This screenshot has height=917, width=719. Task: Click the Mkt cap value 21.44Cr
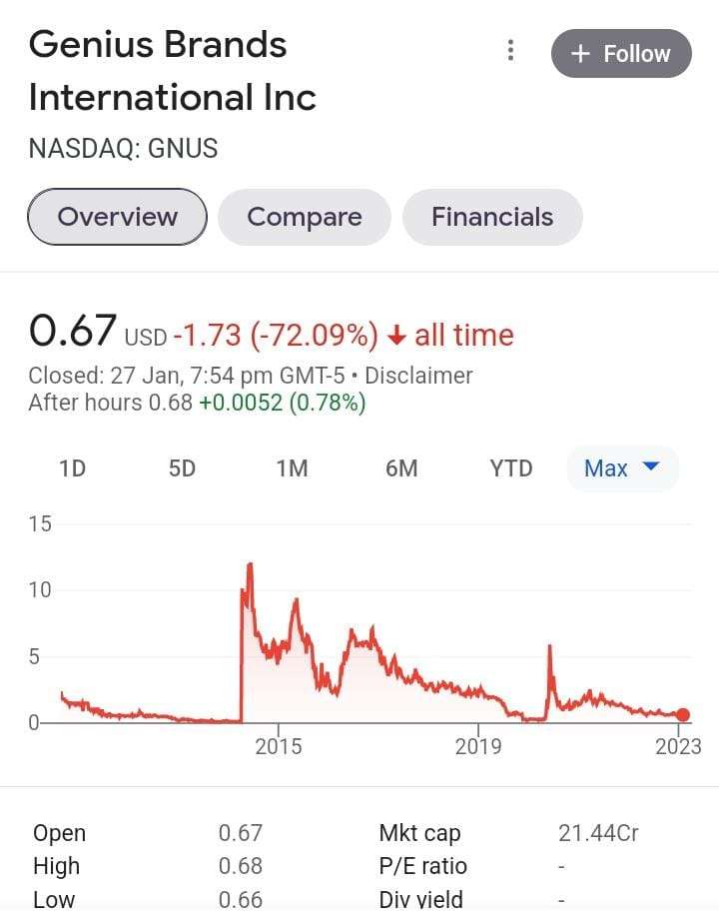pos(598,832)
